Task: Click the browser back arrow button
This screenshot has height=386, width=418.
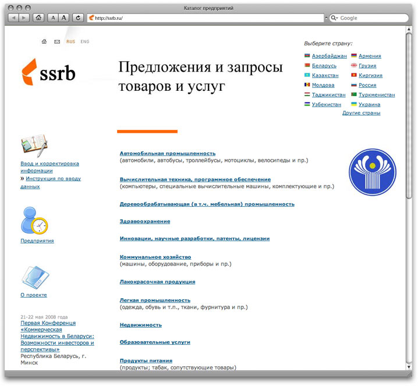Action: 13,18
